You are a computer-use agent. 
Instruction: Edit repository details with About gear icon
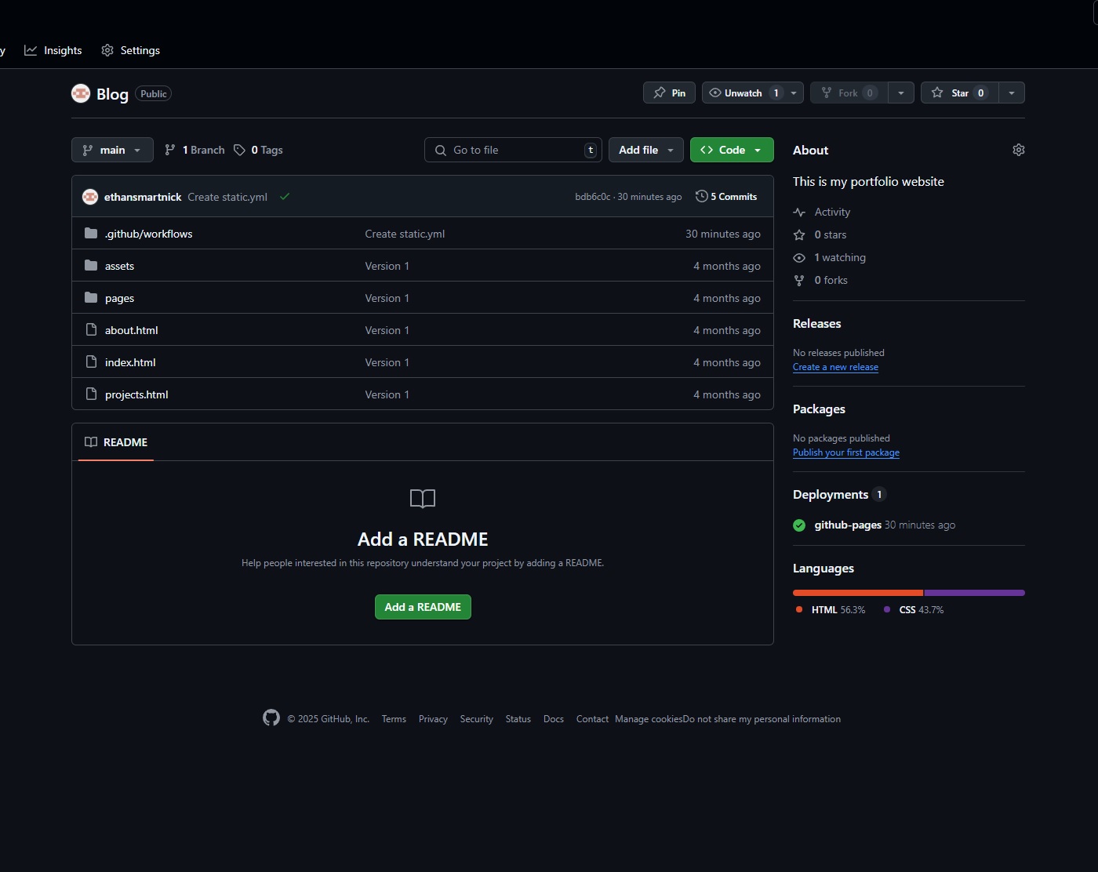tap(1019, 150)
